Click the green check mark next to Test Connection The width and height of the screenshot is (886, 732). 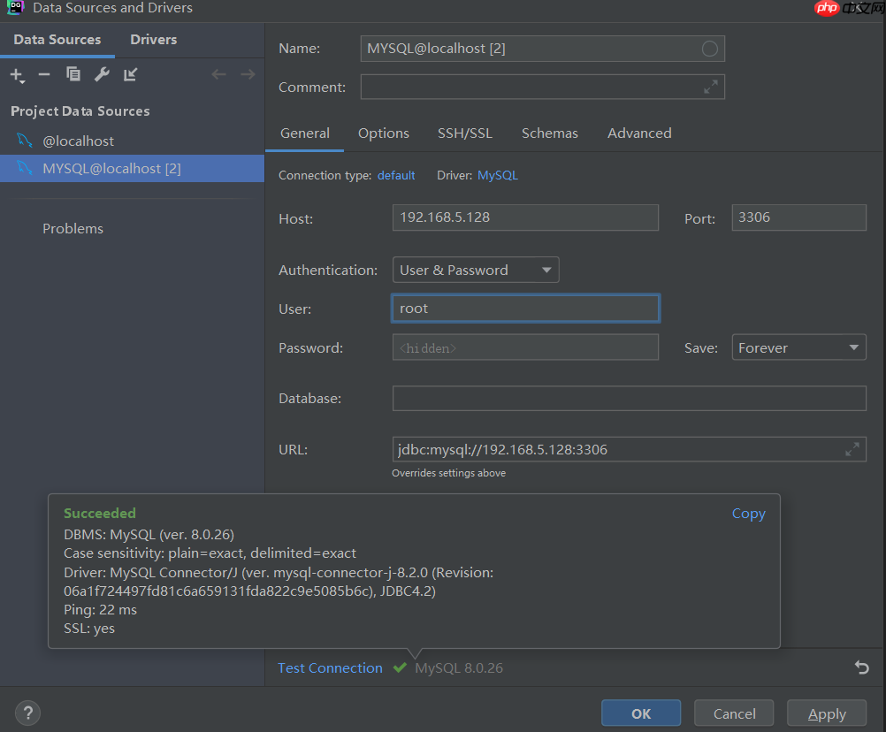coord(400,667)
